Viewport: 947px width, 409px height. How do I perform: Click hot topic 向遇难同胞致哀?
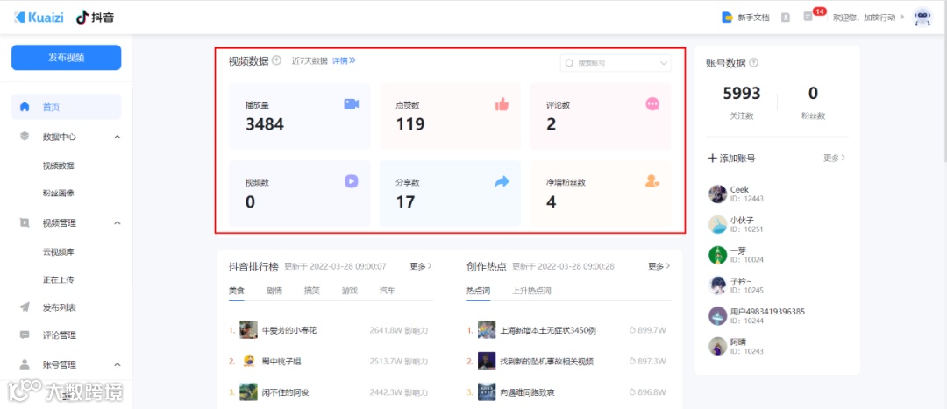[x=527, y=392]
